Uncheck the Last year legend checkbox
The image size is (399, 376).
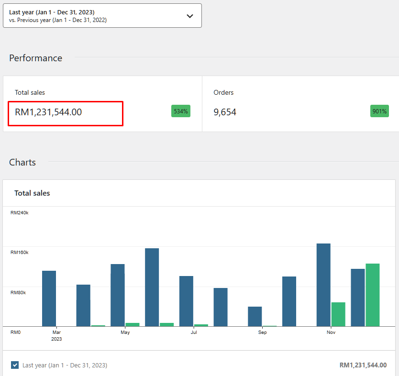15,365
